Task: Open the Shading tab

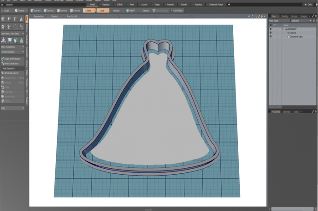Action: tap(284, 16)
